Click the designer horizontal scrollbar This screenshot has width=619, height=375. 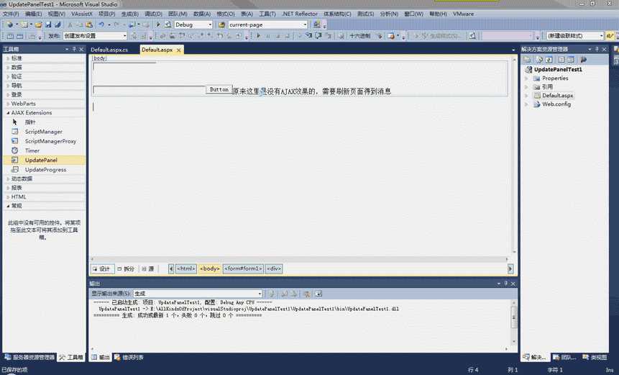[299, 259]
